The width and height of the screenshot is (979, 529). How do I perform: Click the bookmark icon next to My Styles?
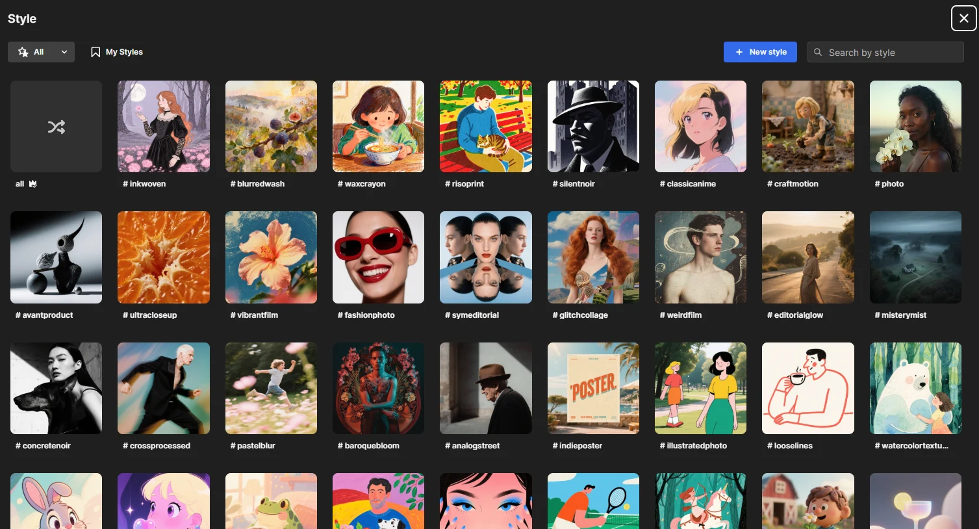95,52
